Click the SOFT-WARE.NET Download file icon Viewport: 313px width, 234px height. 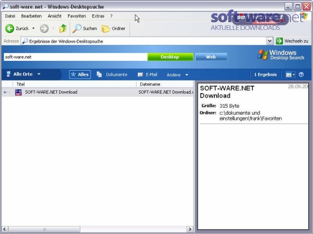tap(18, 92)
